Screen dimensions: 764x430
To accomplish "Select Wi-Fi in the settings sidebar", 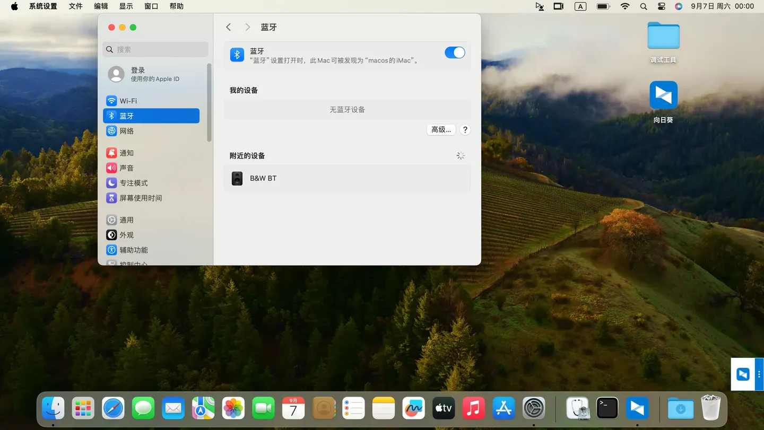I will pyautogui.click(x=128, y=101).
